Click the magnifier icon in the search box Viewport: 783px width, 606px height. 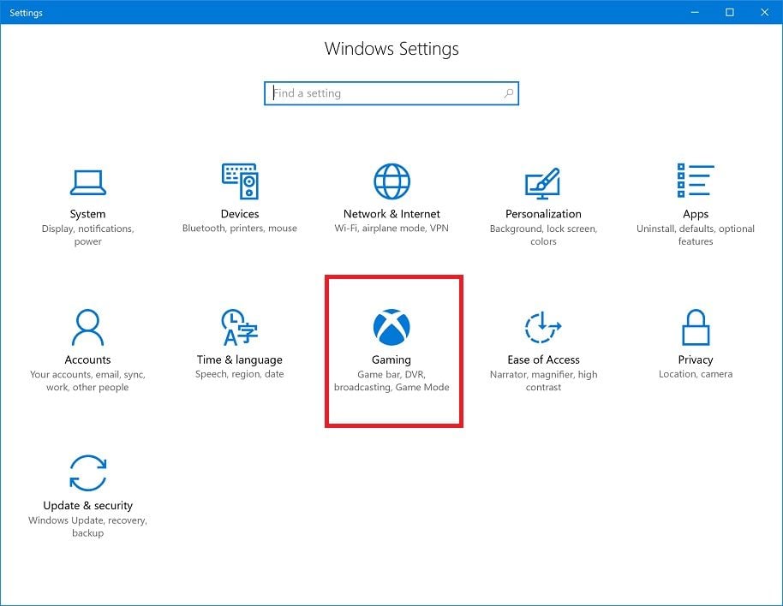(508, 93)
